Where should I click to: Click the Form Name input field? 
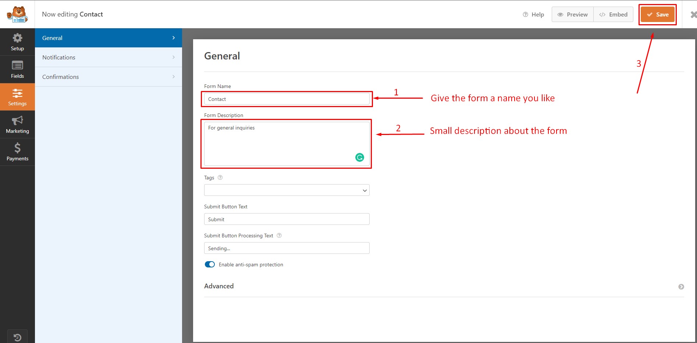click(287, 99)
